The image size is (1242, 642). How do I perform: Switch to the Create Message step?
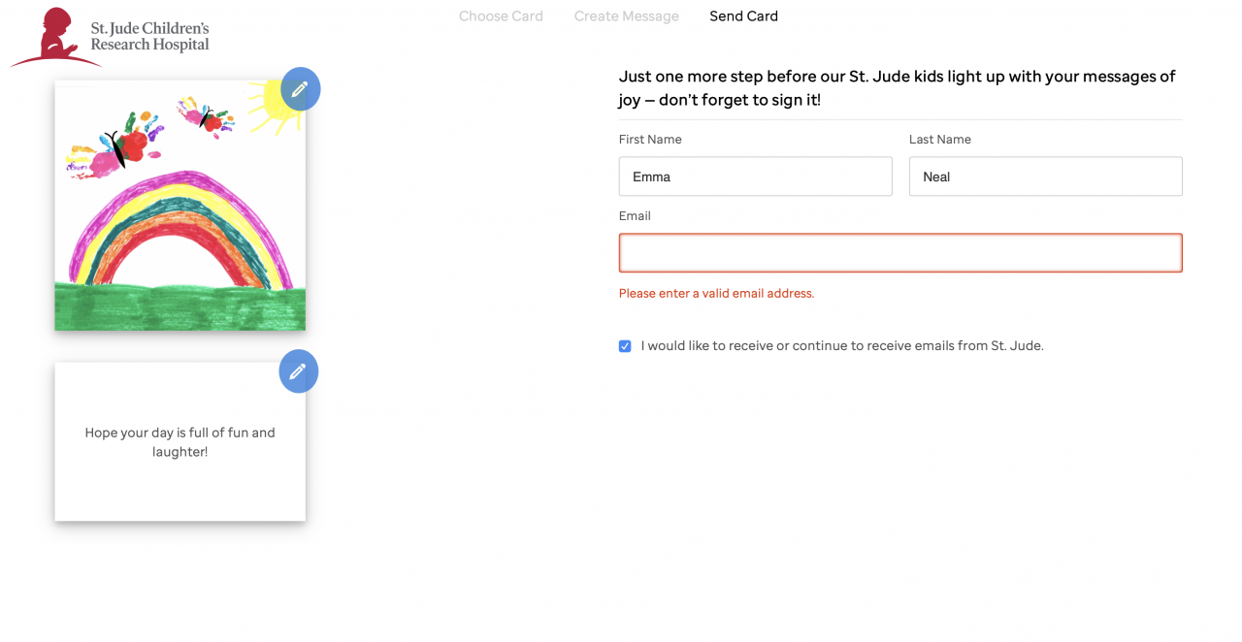pos(626,16)
